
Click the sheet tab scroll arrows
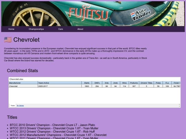pos(179,105)
